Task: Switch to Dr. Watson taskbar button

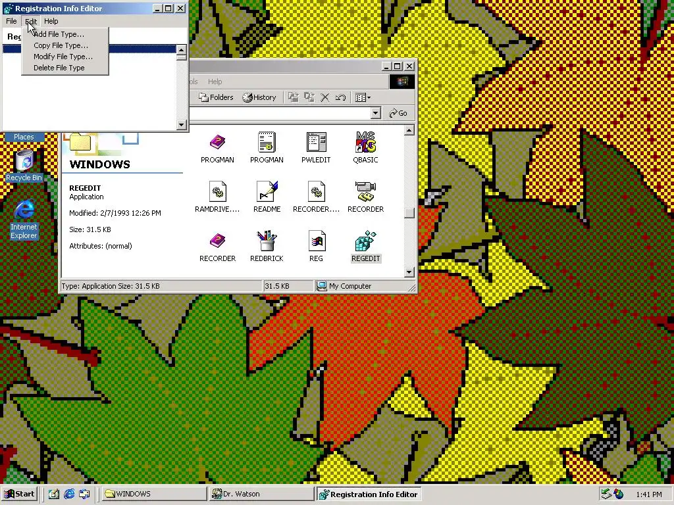Action: pos(262,494)
